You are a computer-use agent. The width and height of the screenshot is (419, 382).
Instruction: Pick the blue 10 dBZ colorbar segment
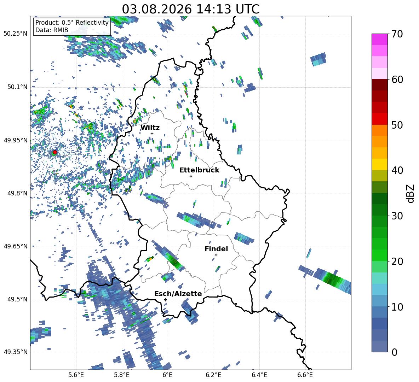[x=379, y=301]
